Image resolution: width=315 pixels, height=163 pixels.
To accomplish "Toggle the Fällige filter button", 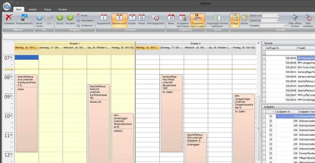I will 235,20.
